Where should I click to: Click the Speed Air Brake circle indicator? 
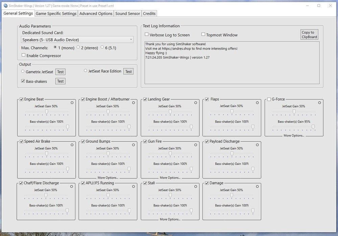(x=72, y=145)
